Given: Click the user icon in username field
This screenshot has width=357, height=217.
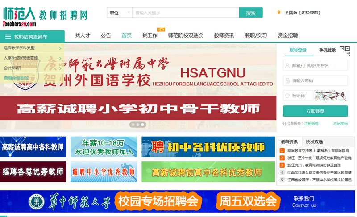Looking at the screenshot, I should (x=287, y=66).
